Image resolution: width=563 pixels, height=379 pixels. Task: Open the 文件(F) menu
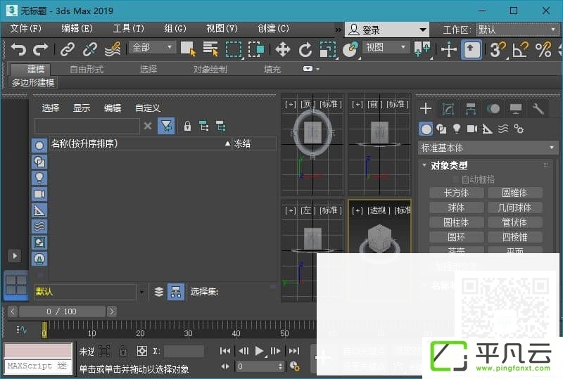pos(25,28)
